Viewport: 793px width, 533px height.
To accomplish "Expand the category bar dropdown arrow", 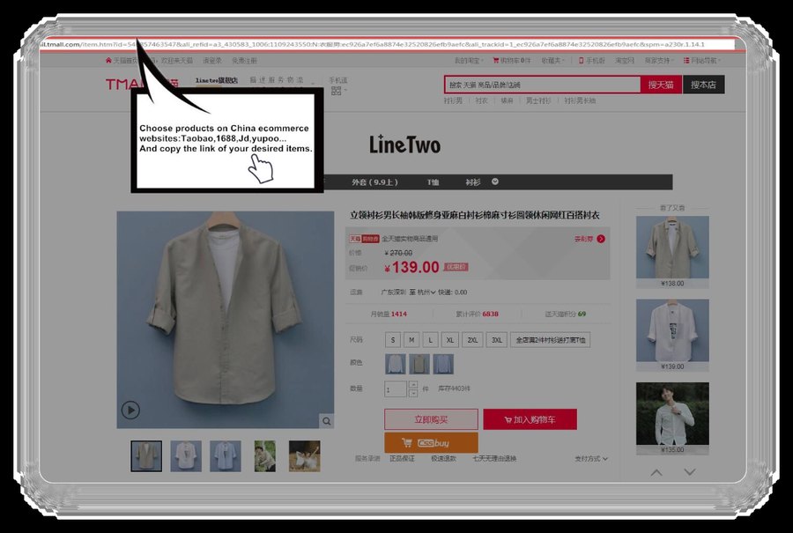I will pos(495,181).
